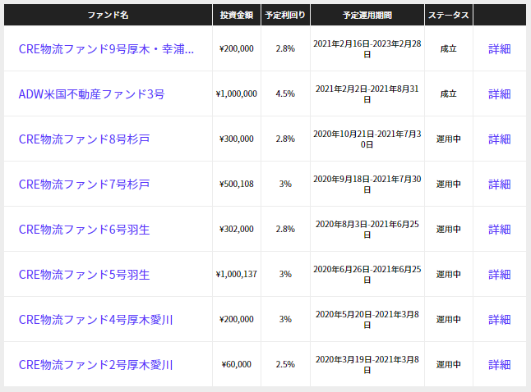Click the 投資金額 column header

tap(237, 15)
